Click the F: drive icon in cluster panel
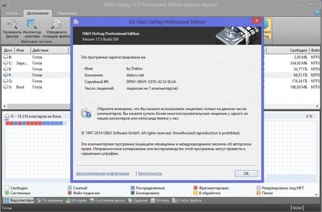 [7, 116]
